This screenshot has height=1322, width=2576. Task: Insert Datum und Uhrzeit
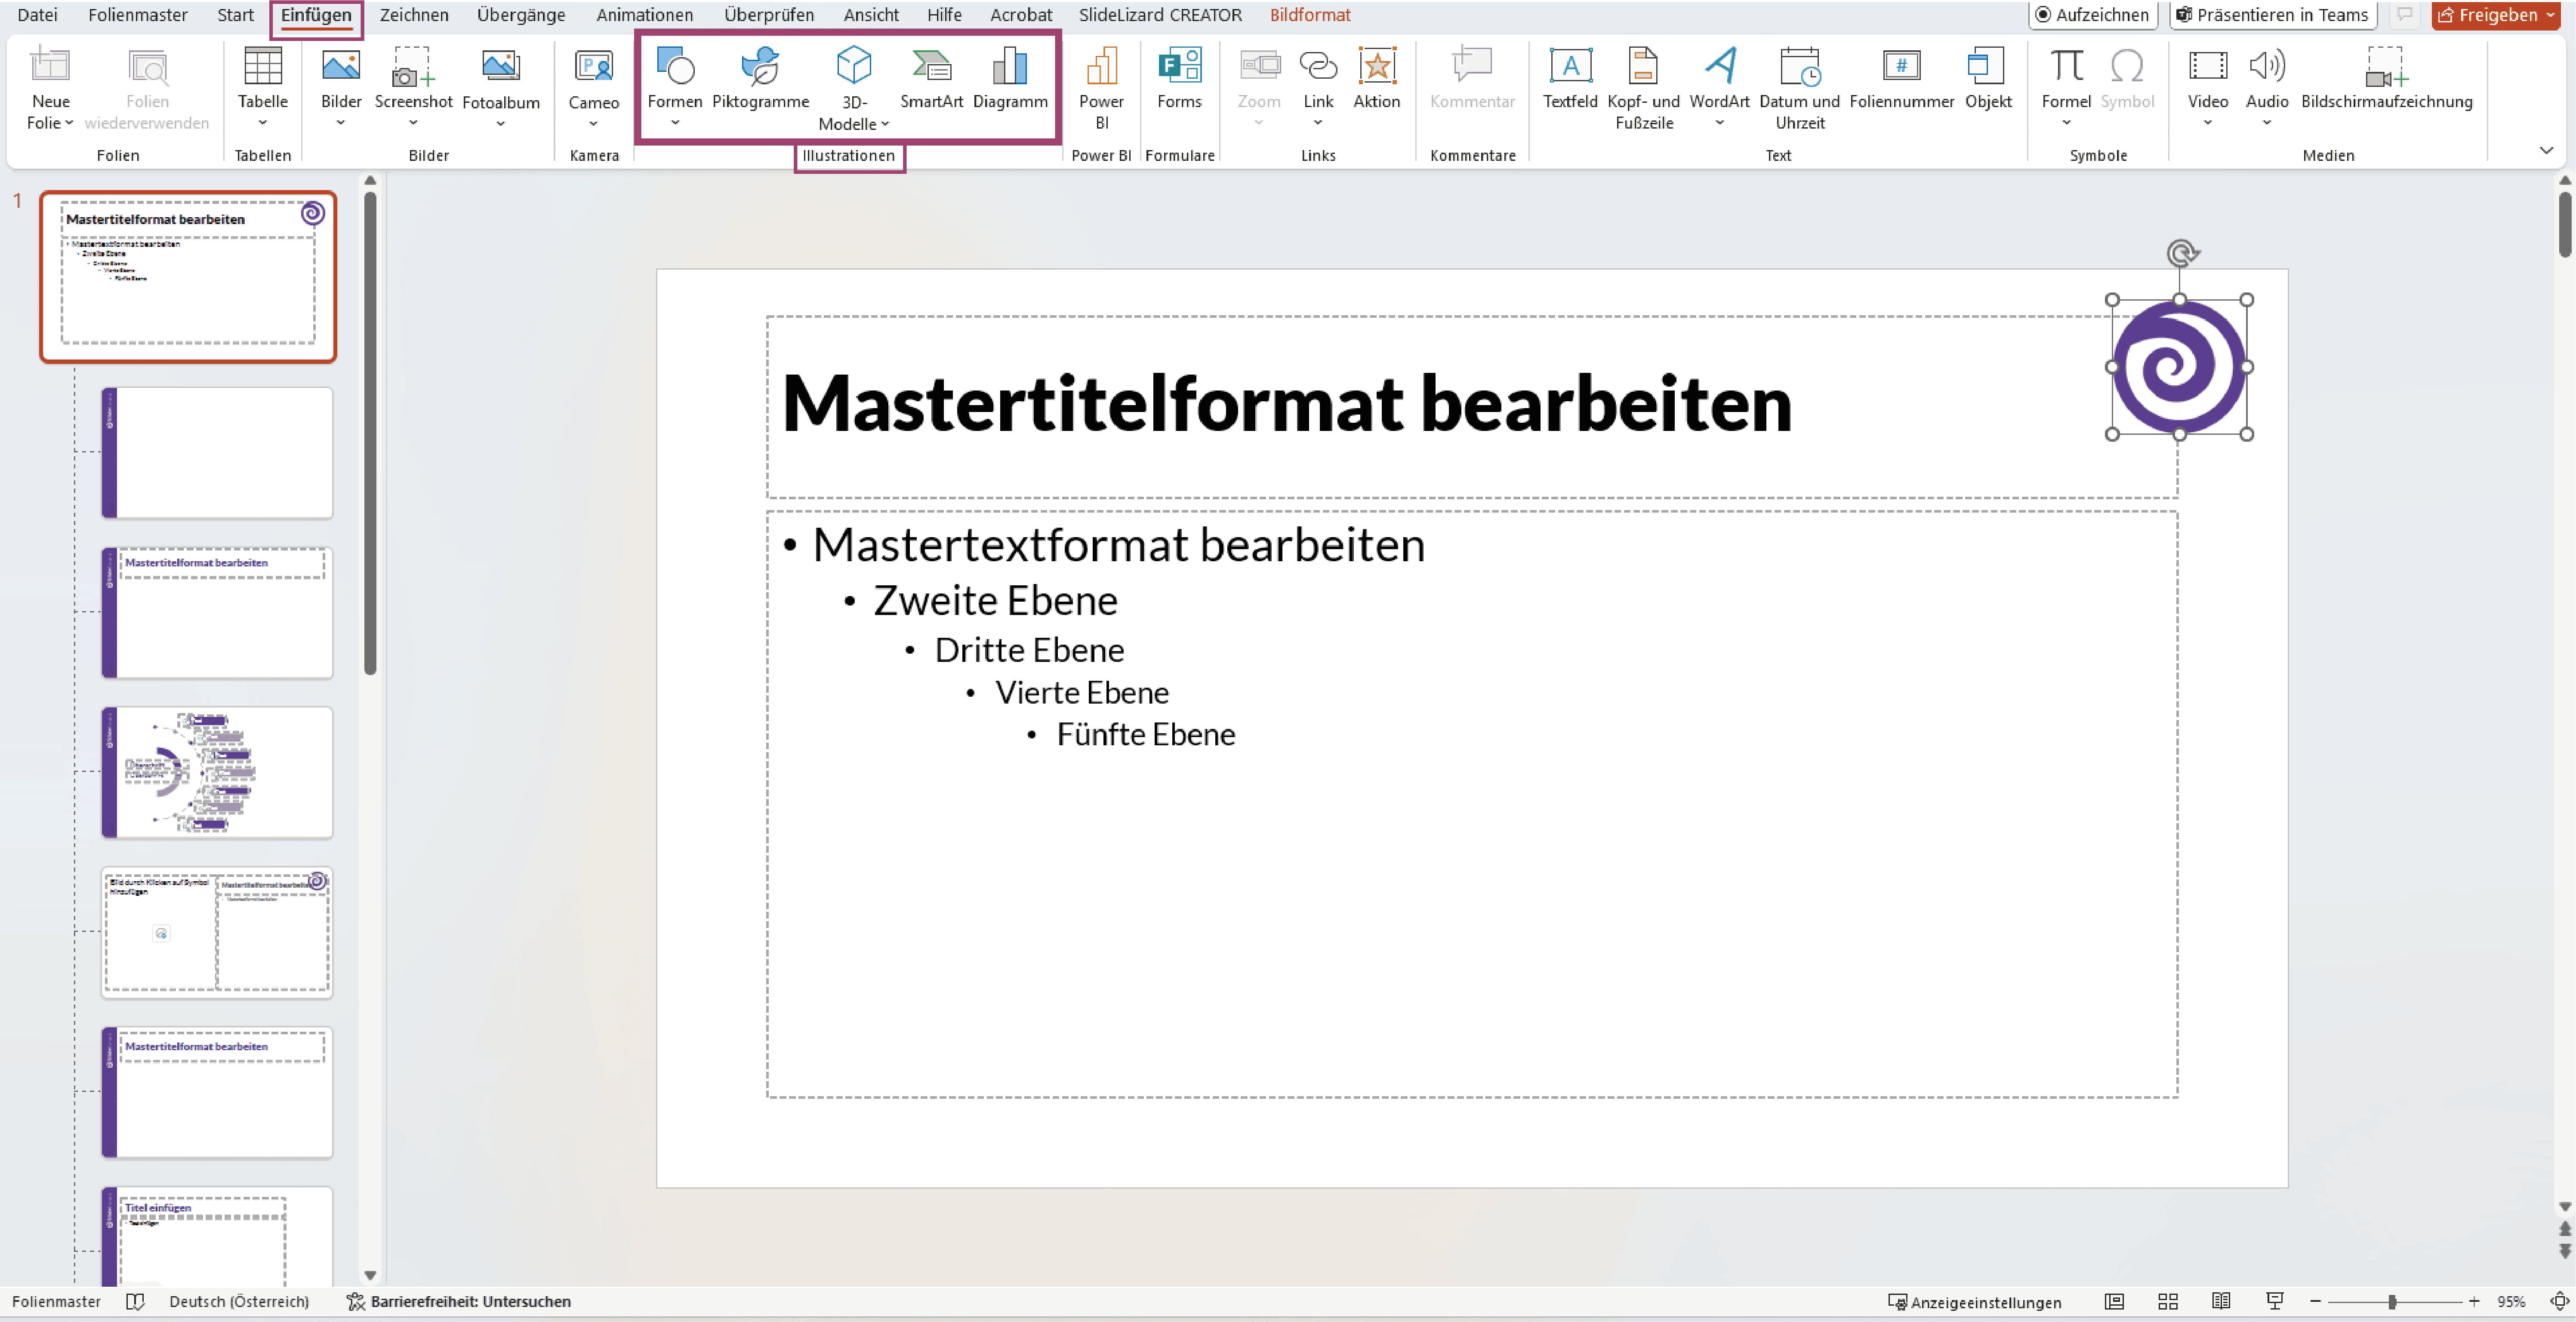[1800, 66]
